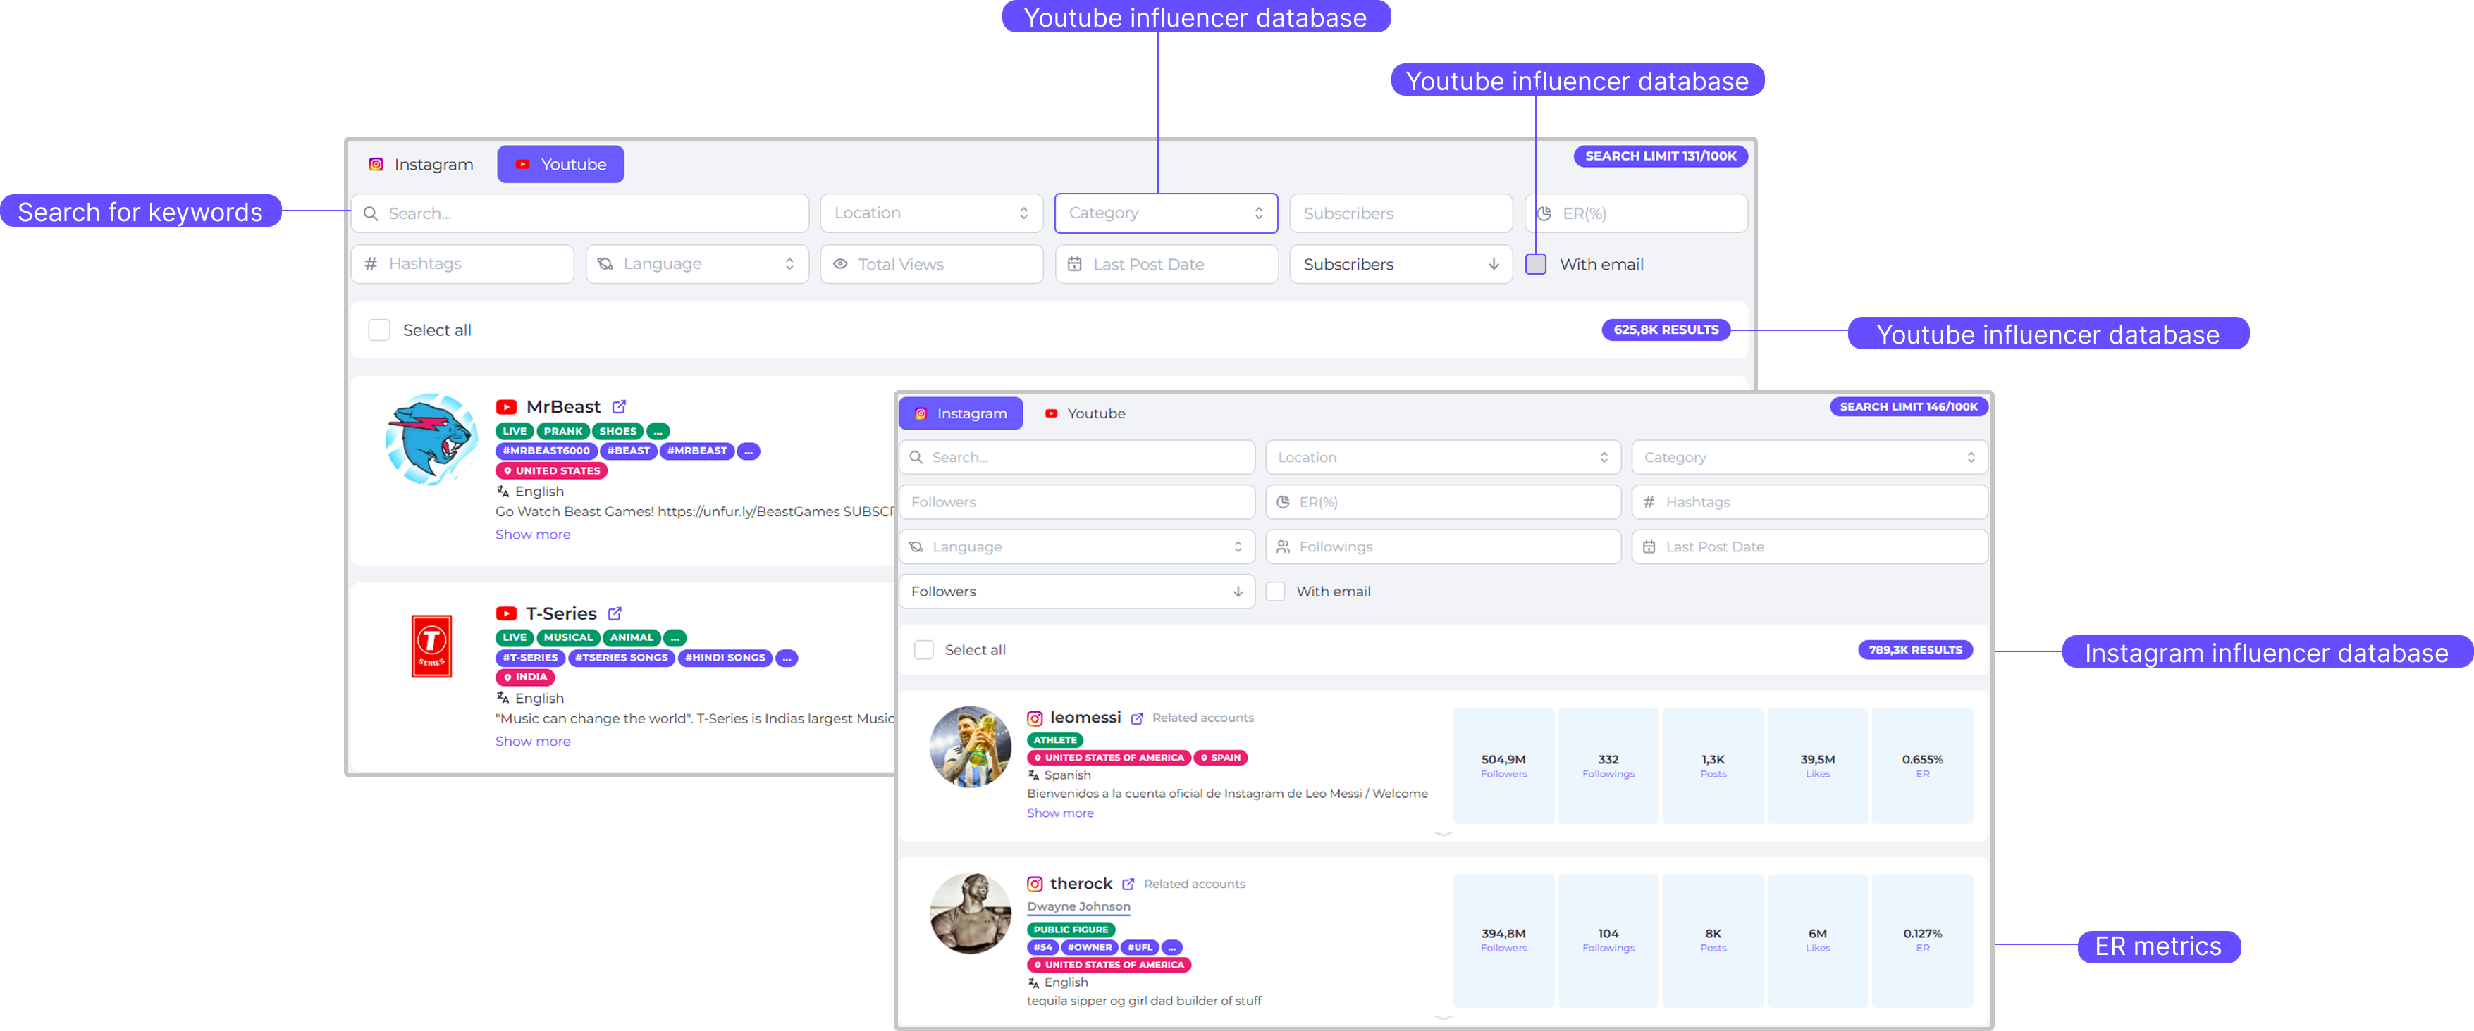Open the Instagram panel Language dropdown

click(x=1076, y=547)
